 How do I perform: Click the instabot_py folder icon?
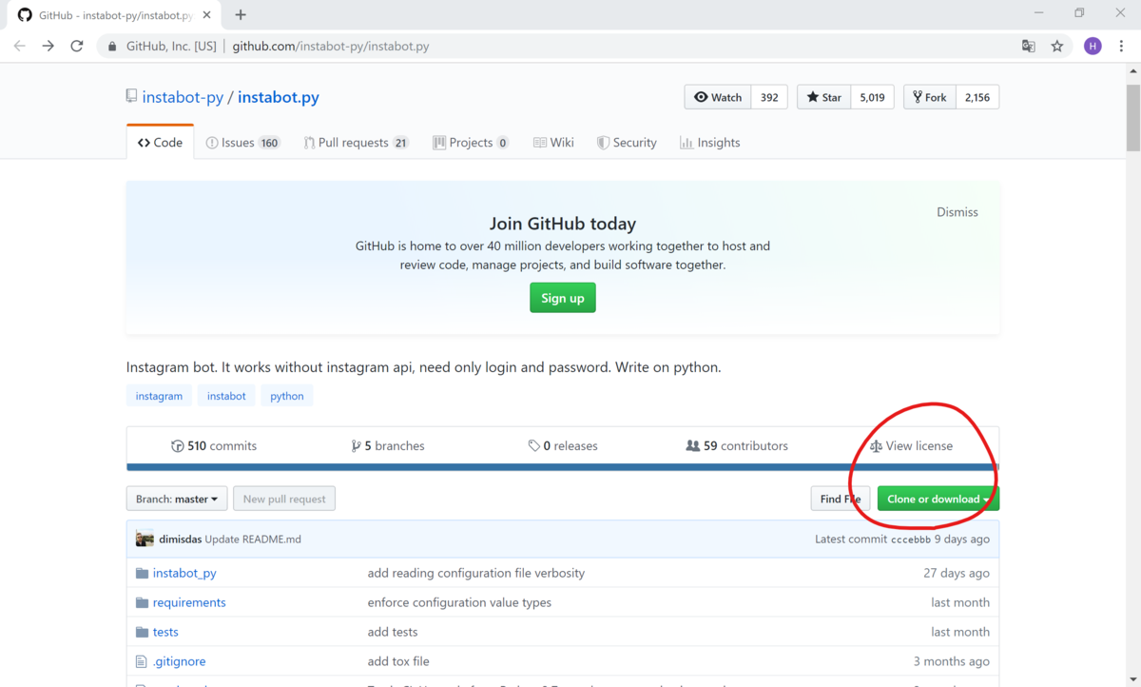click(142, 573)
